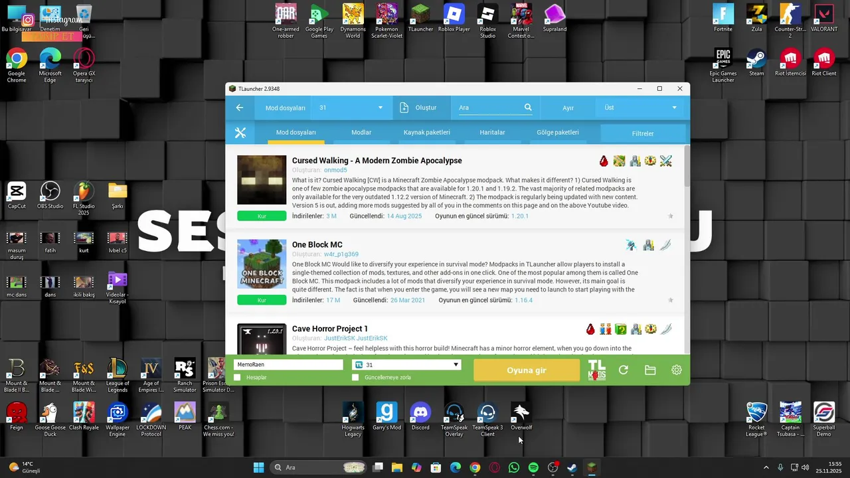Click the Oluştur new-file icon
Screen dimensions: 850x478
404,108
